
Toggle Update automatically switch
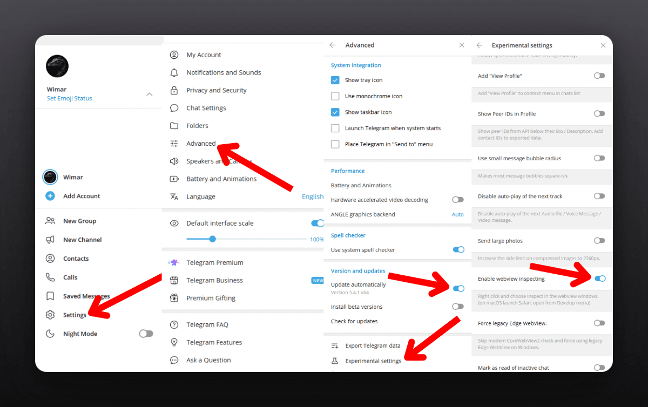pyautogui.click(x=458, y=288)
